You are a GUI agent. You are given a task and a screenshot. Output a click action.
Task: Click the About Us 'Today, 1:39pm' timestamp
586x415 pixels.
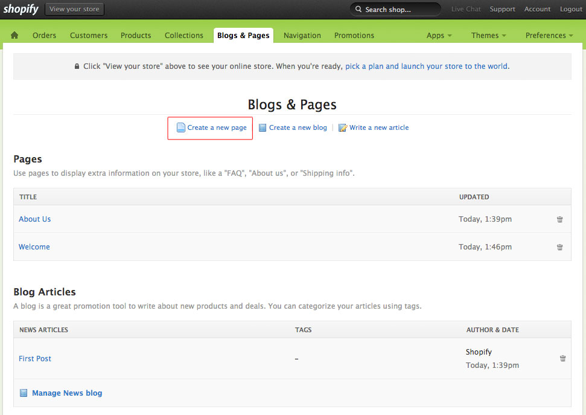point(485,219)
